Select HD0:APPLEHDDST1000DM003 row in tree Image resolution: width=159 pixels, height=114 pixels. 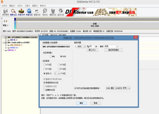coord(23,37)
